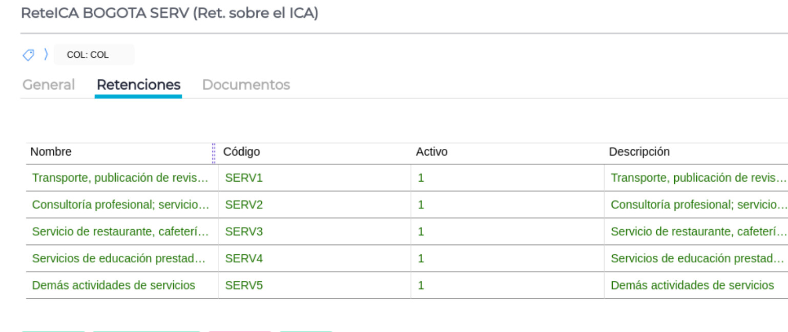788x332 pixels.
Task: Open the Transporte, publicación de revistas retention
Action: point(120,178)
